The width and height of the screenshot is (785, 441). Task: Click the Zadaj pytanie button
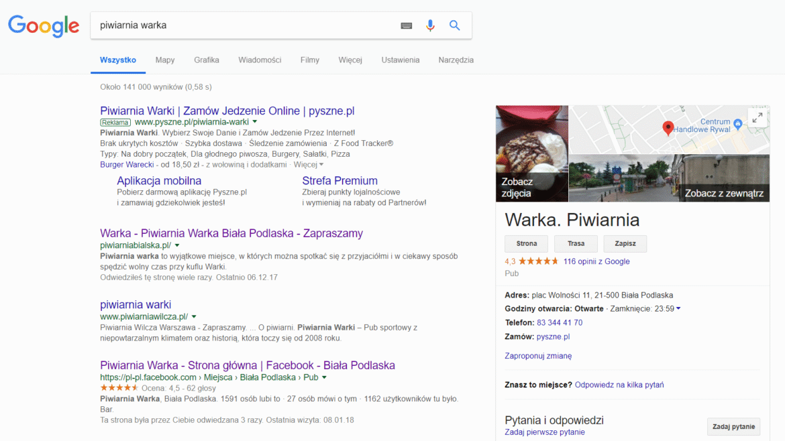733,426
